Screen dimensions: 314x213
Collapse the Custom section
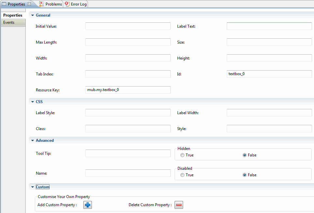pos(33,187)
